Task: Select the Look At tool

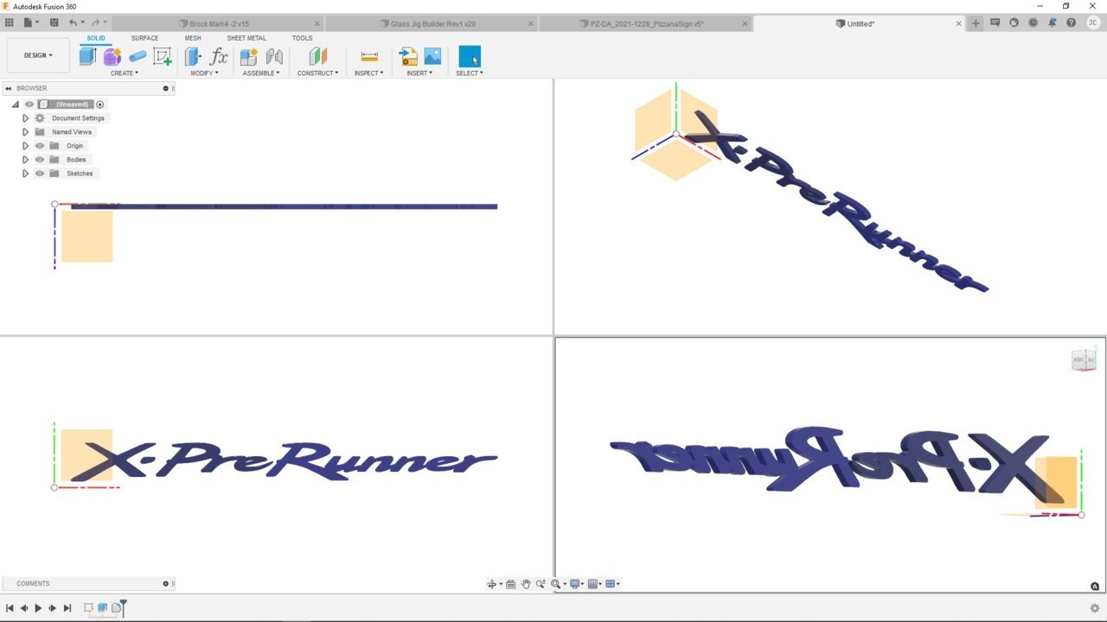Action: [x=510, y=584]
